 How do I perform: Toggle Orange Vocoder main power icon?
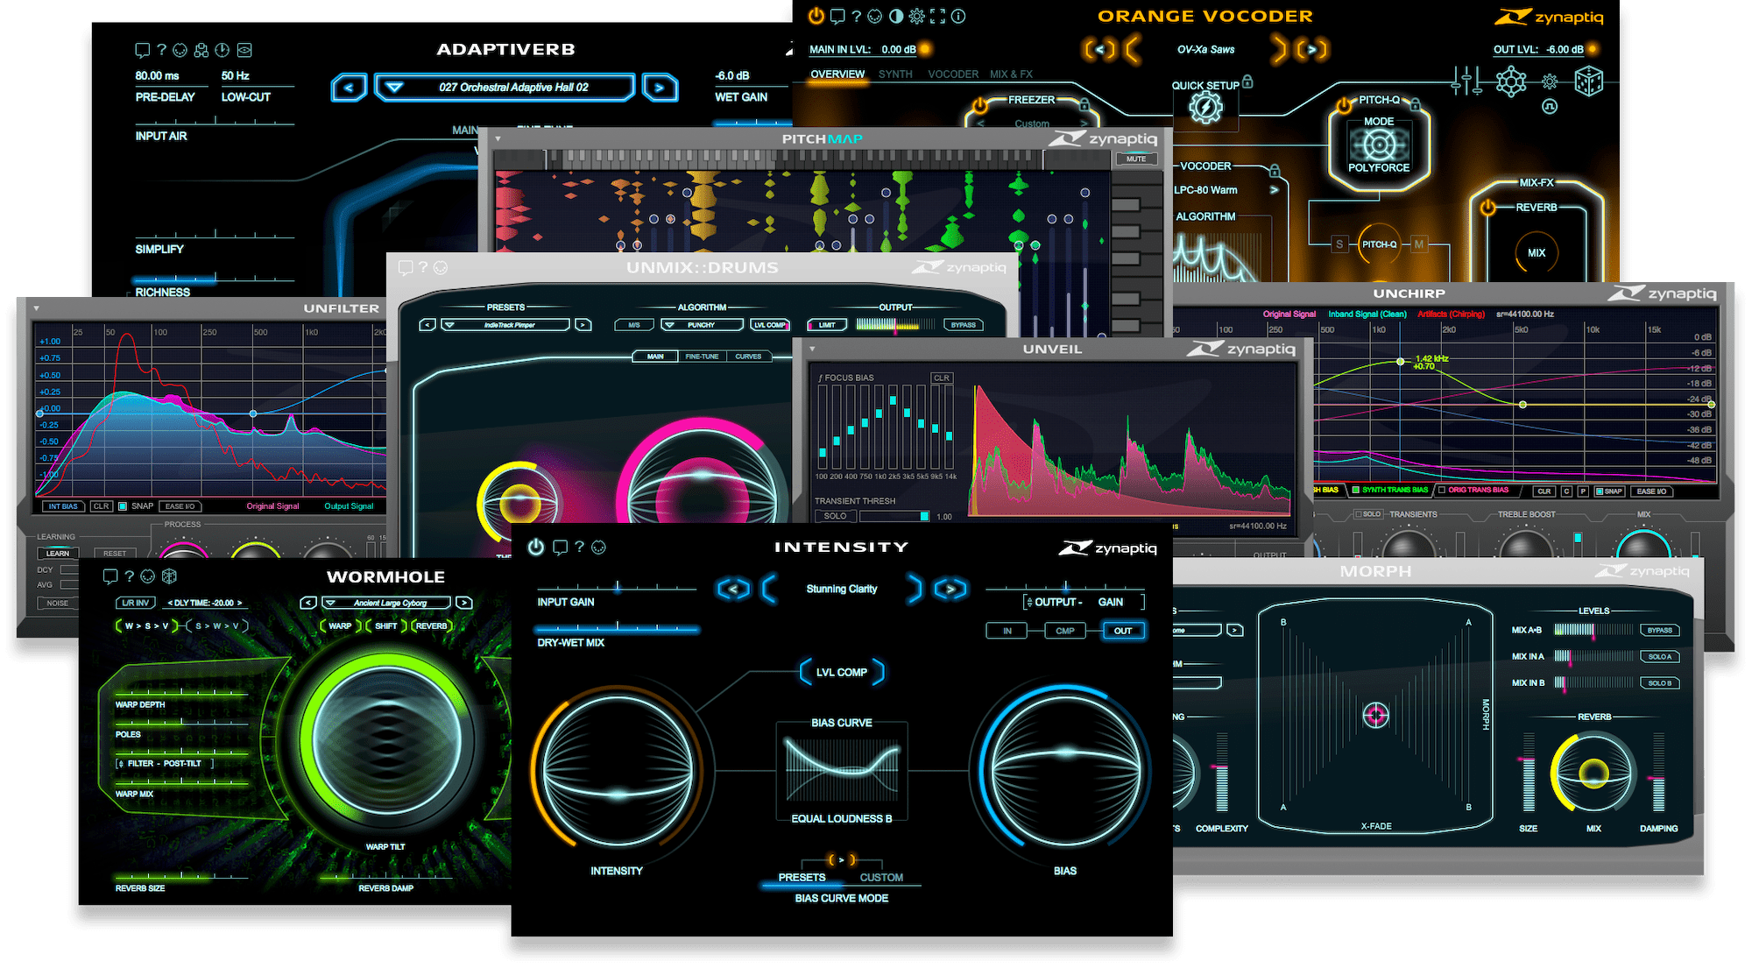click(816, 16)
